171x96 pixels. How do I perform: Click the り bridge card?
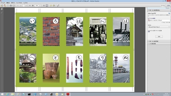tap(98, 68)
